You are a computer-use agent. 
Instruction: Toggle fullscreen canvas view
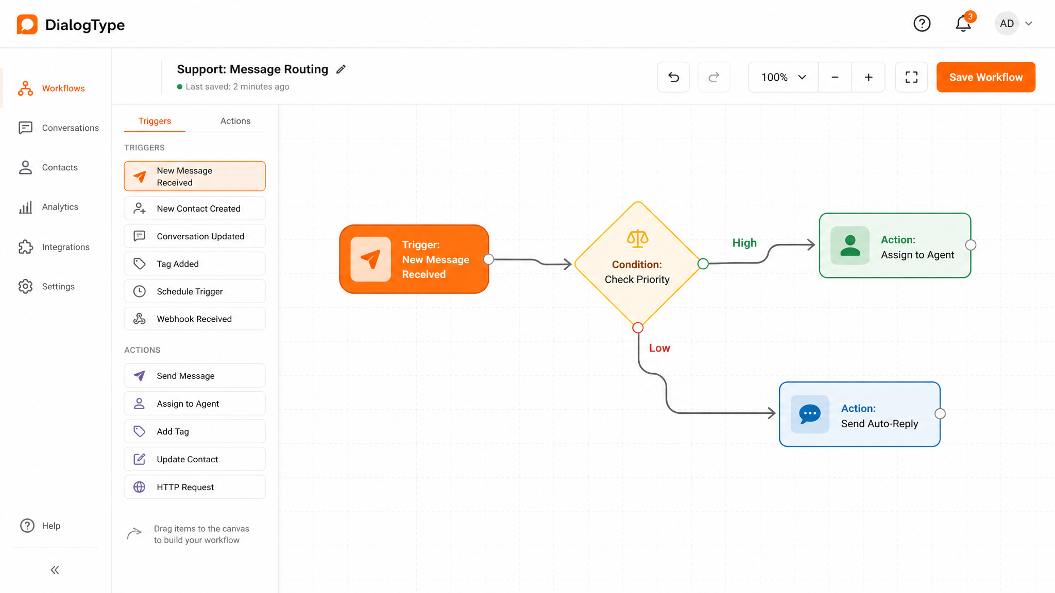tap(911, 77)
